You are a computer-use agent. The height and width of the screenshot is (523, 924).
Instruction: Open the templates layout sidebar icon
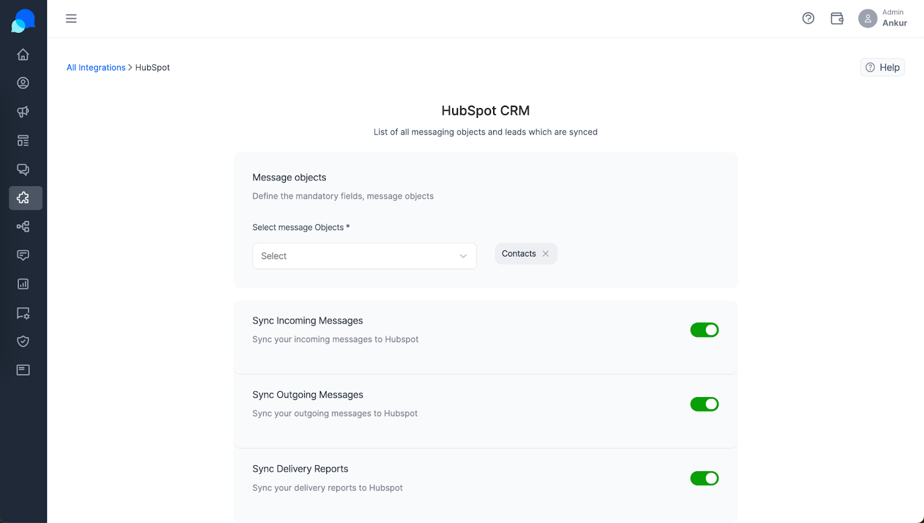23,140
